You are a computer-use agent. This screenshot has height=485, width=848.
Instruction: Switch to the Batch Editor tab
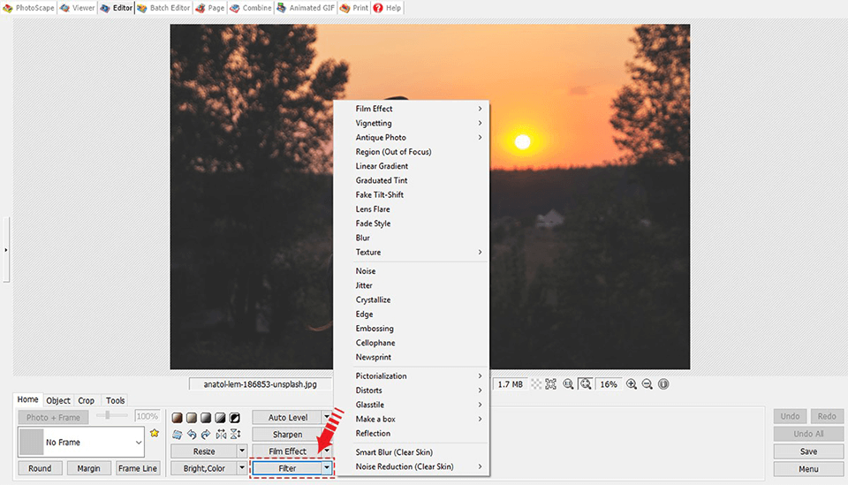pos(163,8)
